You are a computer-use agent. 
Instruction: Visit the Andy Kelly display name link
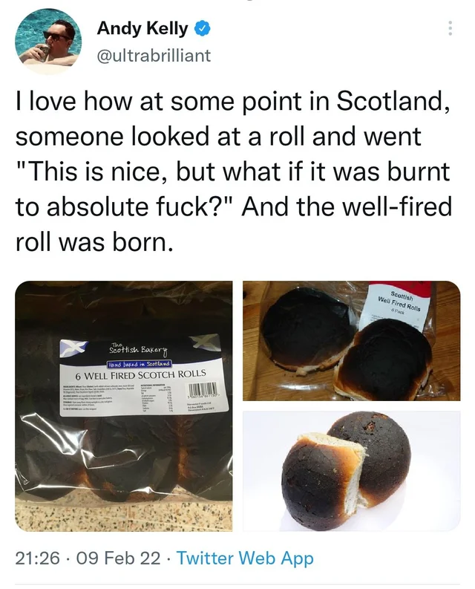(142, 28)
